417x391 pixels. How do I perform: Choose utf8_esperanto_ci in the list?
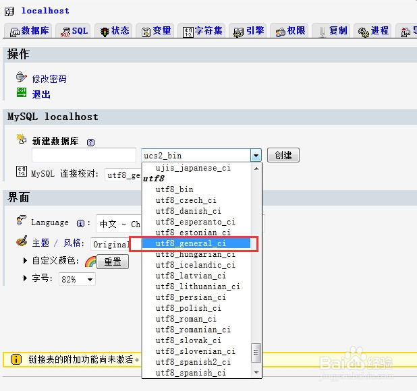point(196,222)
